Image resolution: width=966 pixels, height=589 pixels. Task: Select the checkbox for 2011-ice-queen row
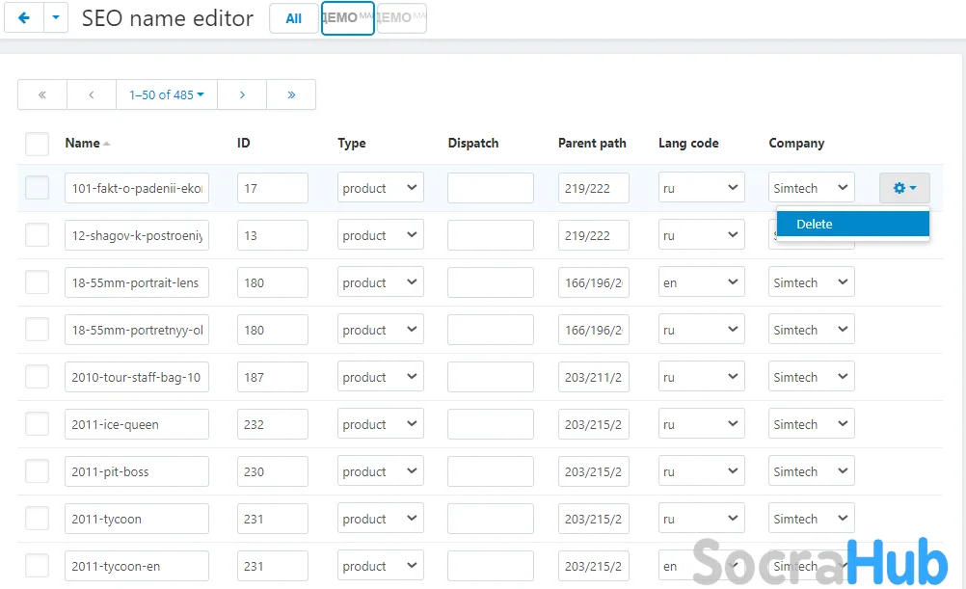click(x=37, y=424)
